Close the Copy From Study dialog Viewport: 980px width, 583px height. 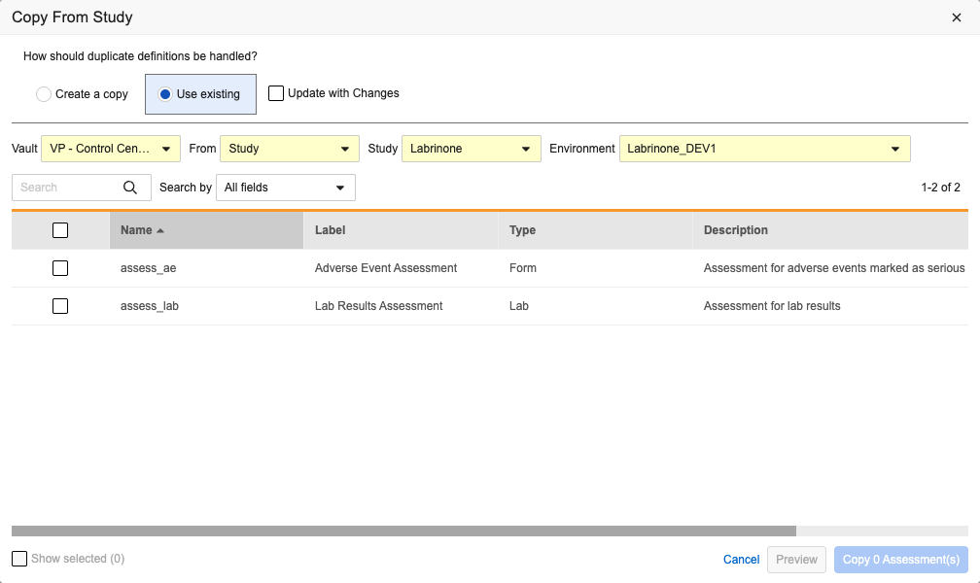tap(957, 17)
